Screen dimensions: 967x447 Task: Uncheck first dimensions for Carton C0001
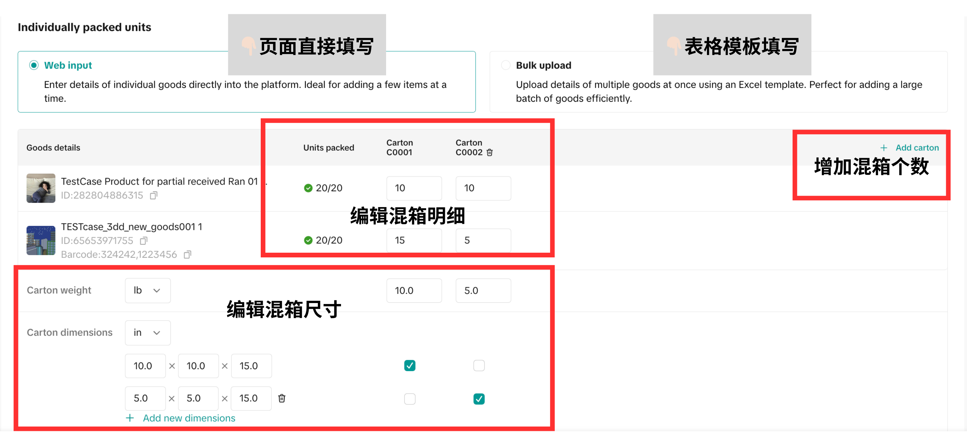(410, 366)
